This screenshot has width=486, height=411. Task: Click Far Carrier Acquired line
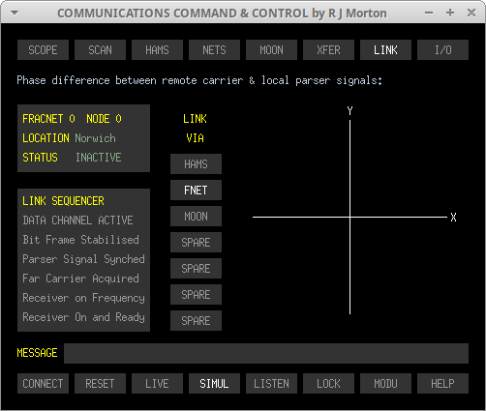click(80, 279)
